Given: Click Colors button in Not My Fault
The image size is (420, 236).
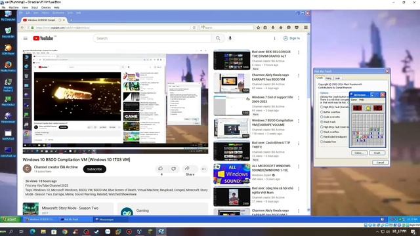Looking at the screenshot, I should tap(359, 153).
